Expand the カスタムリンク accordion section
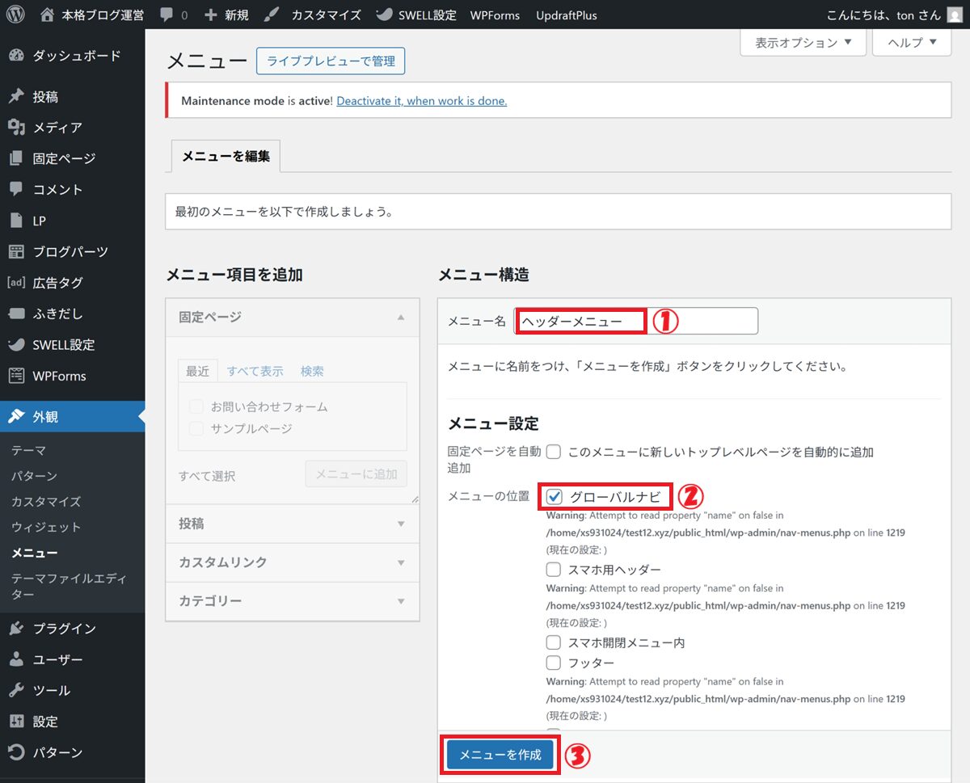This screenshot has width=970, height=783. pyautogui.click(x=292, y=562)
